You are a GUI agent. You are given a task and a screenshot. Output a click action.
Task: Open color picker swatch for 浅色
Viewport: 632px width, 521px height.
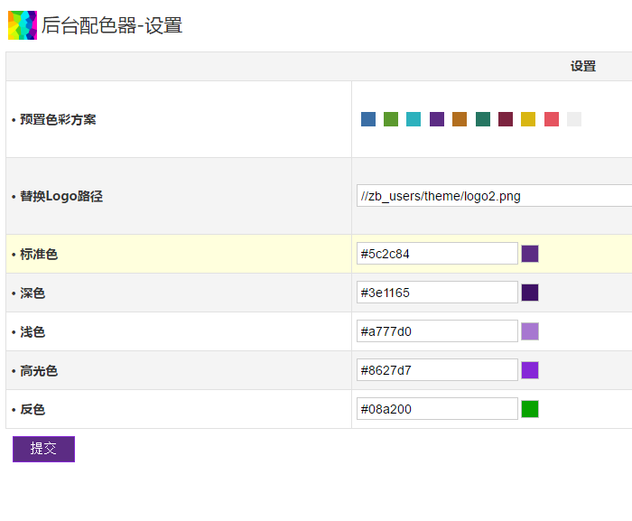[x=530, y=331]
